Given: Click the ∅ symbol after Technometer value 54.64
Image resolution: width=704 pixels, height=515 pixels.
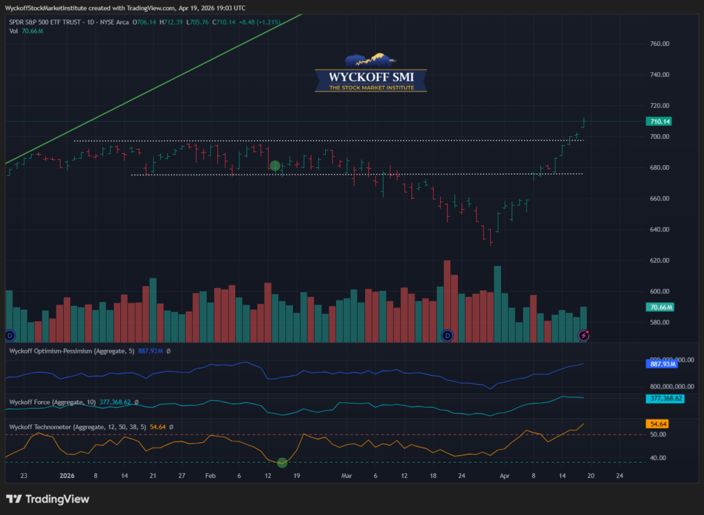Looking at the screenshot, I should pos(170,427).
